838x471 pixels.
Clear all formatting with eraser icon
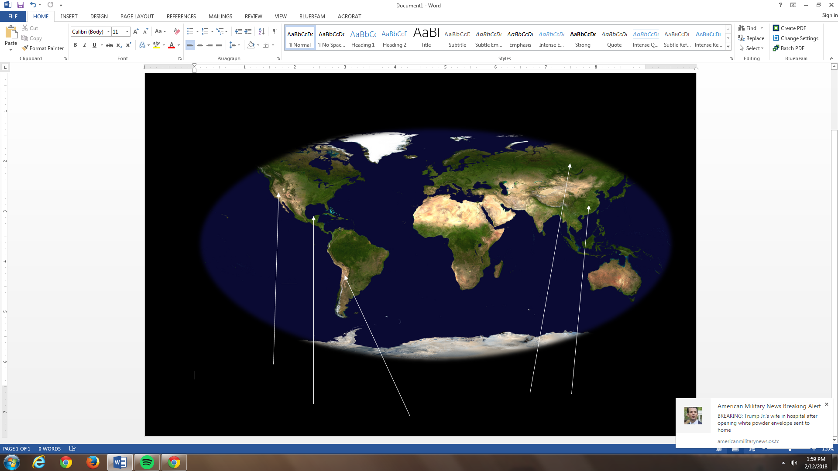pos(177,31)
